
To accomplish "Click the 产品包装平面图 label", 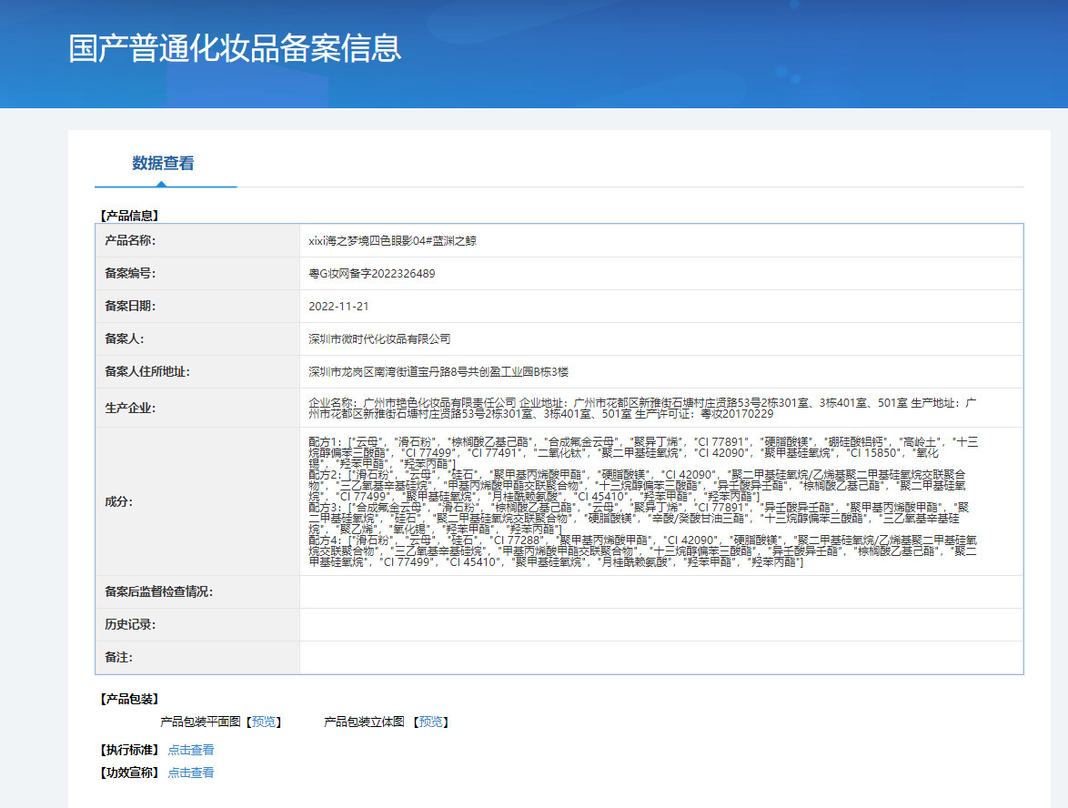I will (200, 722).
